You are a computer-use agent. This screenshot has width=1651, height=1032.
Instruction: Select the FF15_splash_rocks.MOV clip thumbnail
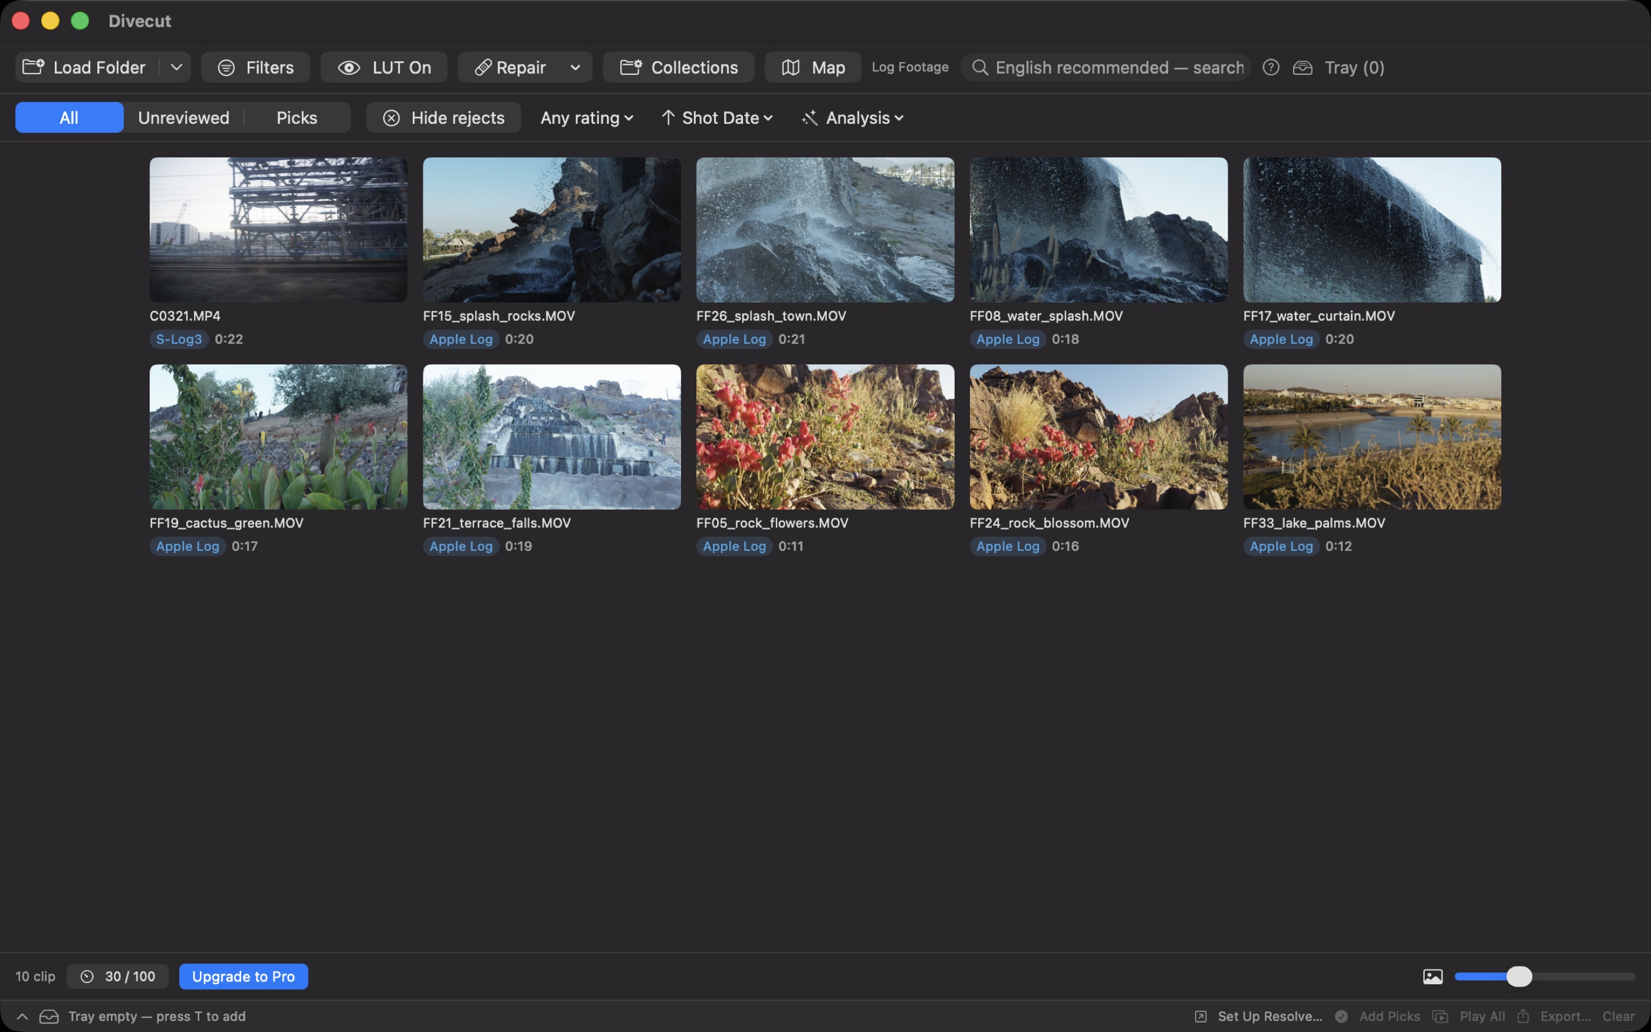click(552, 229)
